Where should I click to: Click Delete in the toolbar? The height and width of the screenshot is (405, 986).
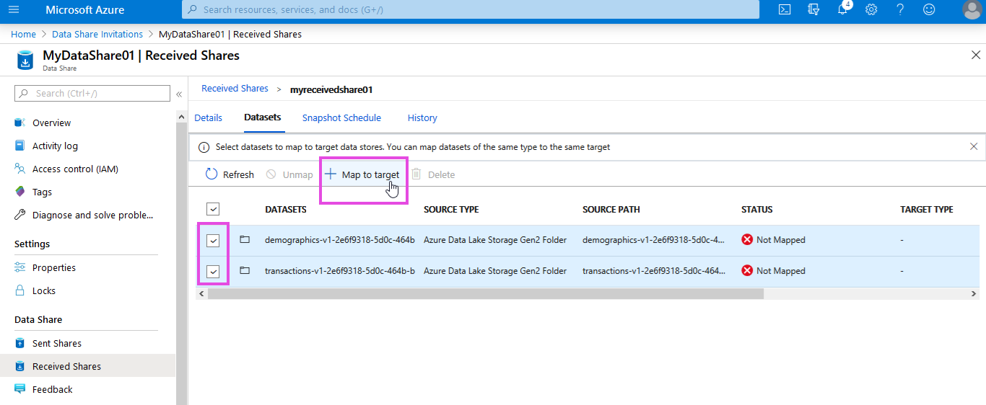click(x=433, y=174)
